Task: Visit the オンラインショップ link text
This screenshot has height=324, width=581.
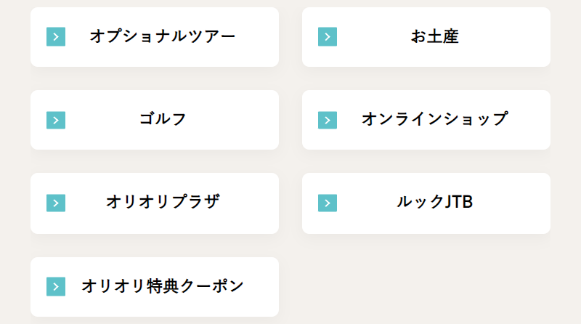Action: [434, 119]
